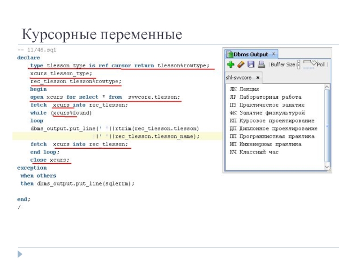Click the 'ИП Инженерная практика' output line
Screen dimensions: 357x267
[266, 144]
